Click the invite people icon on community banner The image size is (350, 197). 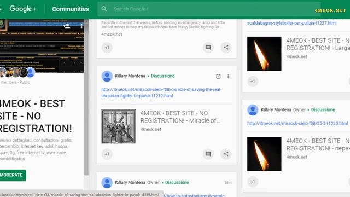67,26
